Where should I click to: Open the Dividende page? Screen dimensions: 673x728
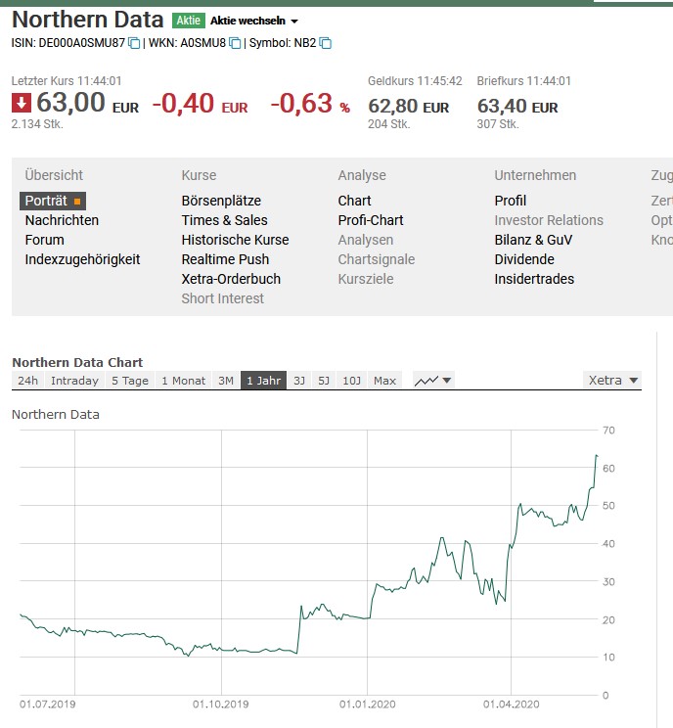pyautogui.click(x=524, y=259)
